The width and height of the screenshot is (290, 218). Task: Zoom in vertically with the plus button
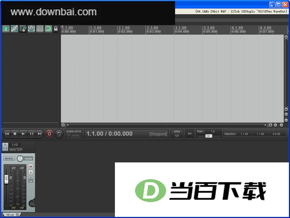pos(286,114)
